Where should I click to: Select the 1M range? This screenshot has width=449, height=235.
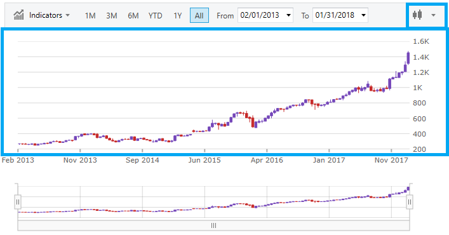pyautogui.click(x=90, y=15)
